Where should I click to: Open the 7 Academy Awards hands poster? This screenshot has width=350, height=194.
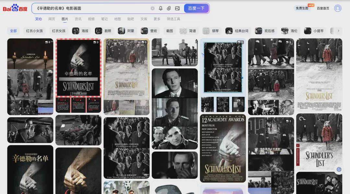click(78, 75)
